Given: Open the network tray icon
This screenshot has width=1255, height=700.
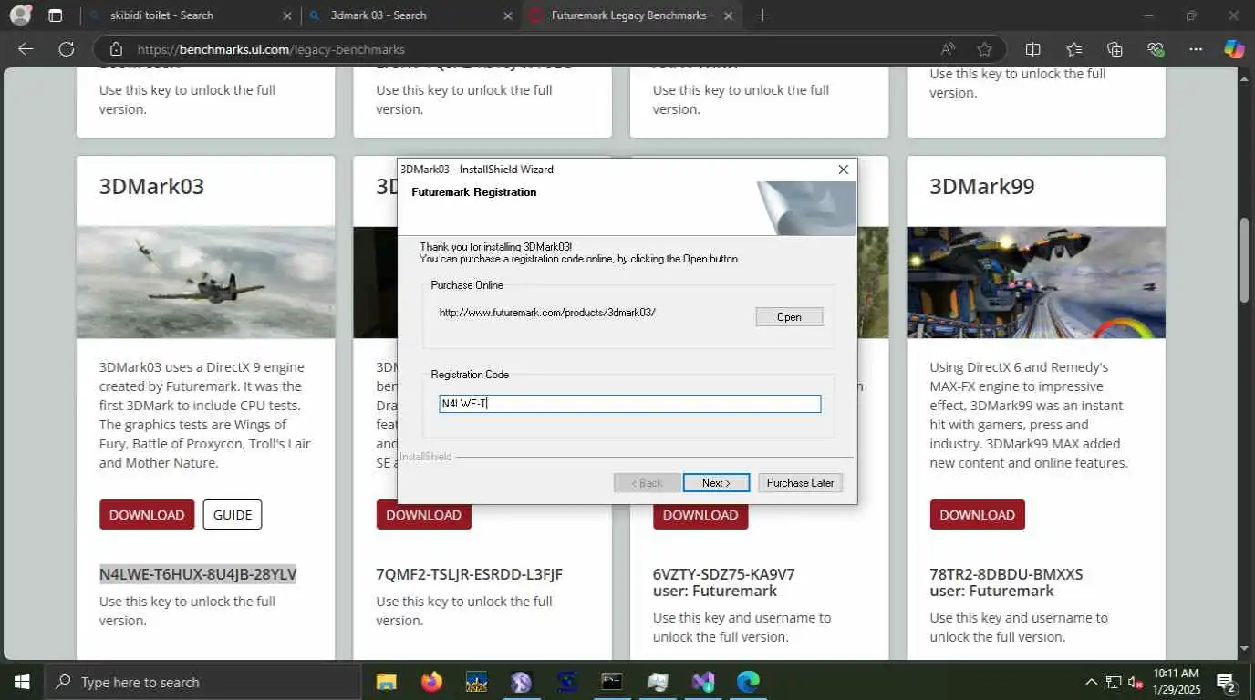Looking at the screenshot, I should click(x=1114, y=682).
